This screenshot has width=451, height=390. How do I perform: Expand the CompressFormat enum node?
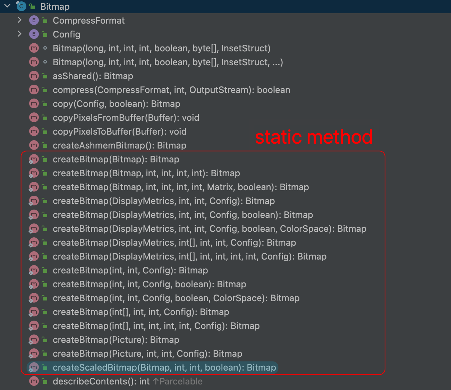click(x=19, y=20)
